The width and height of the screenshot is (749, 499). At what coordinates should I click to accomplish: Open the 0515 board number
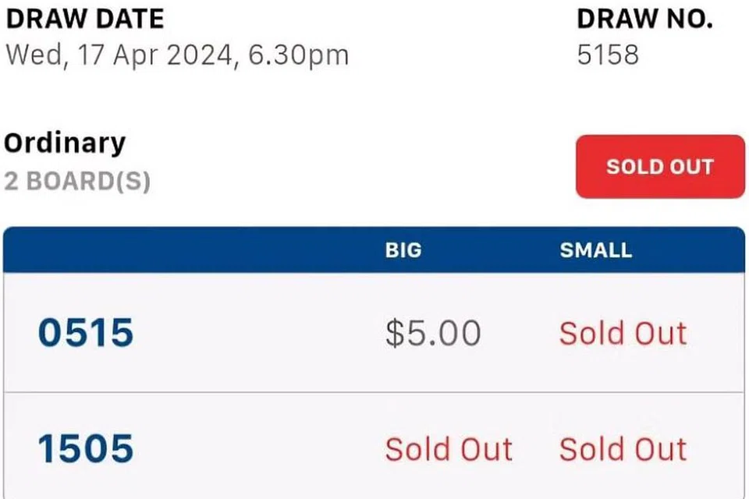click(86, 334)
